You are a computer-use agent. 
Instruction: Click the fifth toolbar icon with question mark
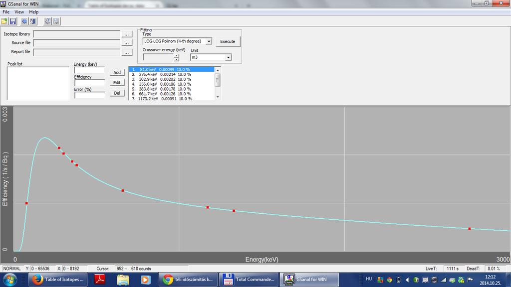point(47,21)
